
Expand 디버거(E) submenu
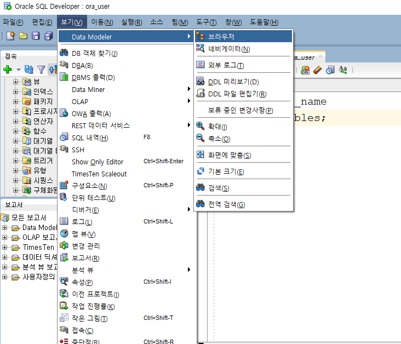coord(125,210)
